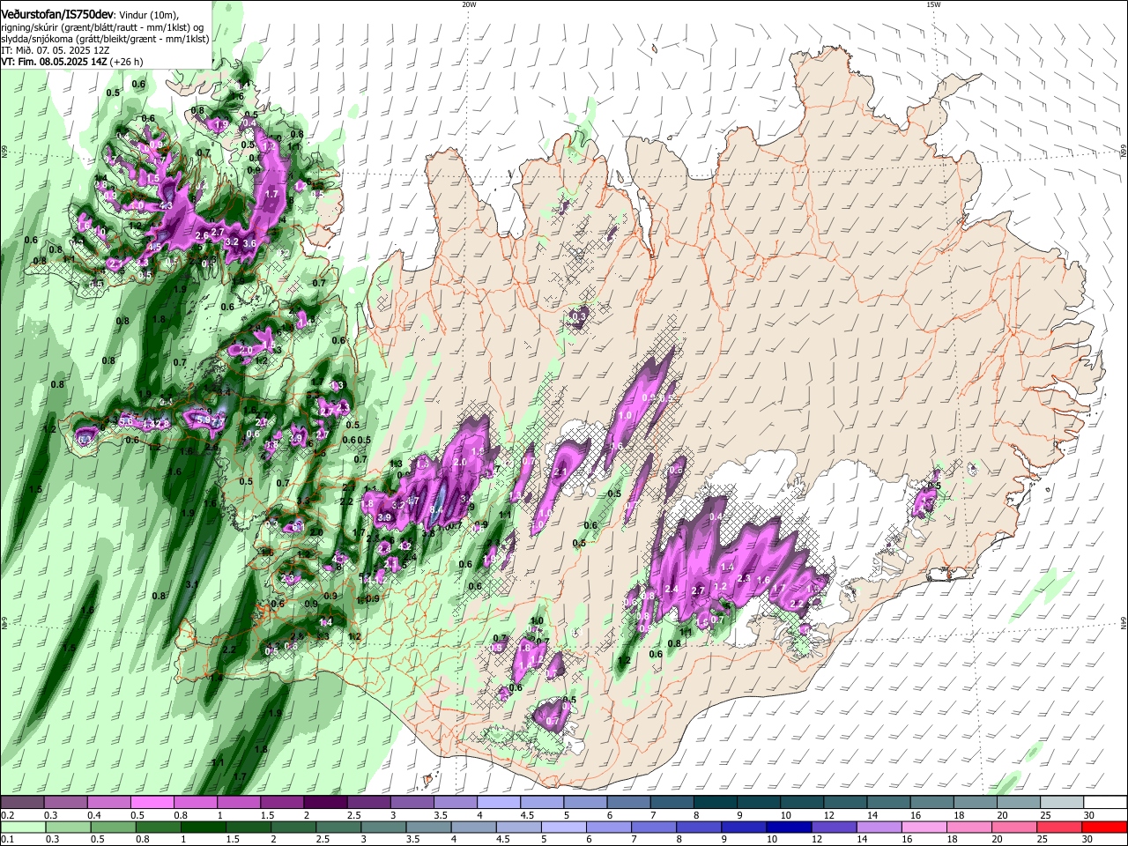Pick the lavender upper swatch between 4 and 4.5
Screen dimensions: 1128x846
[498, 803]
